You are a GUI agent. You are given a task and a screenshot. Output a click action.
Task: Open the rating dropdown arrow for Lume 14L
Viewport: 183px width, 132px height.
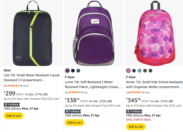click(x=82, y=92)
